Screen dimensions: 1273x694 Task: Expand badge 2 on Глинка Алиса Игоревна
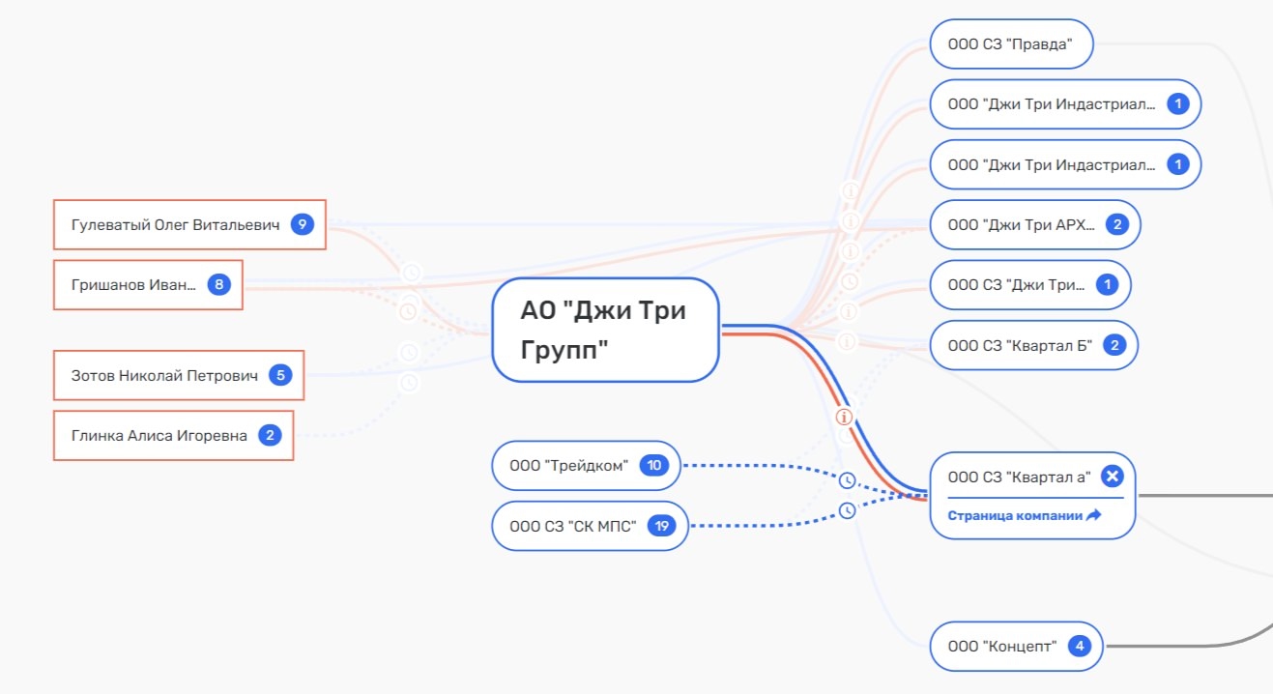pyautogui.click(x=270, y=436)
